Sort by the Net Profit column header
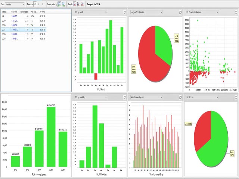This screenshot has height=179, width=239. point(14,12)
